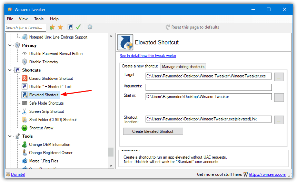The height and width of the screenshot is (182, 297).
Task: Click the Merge Reg Files icon
Action: click(24, 161)
